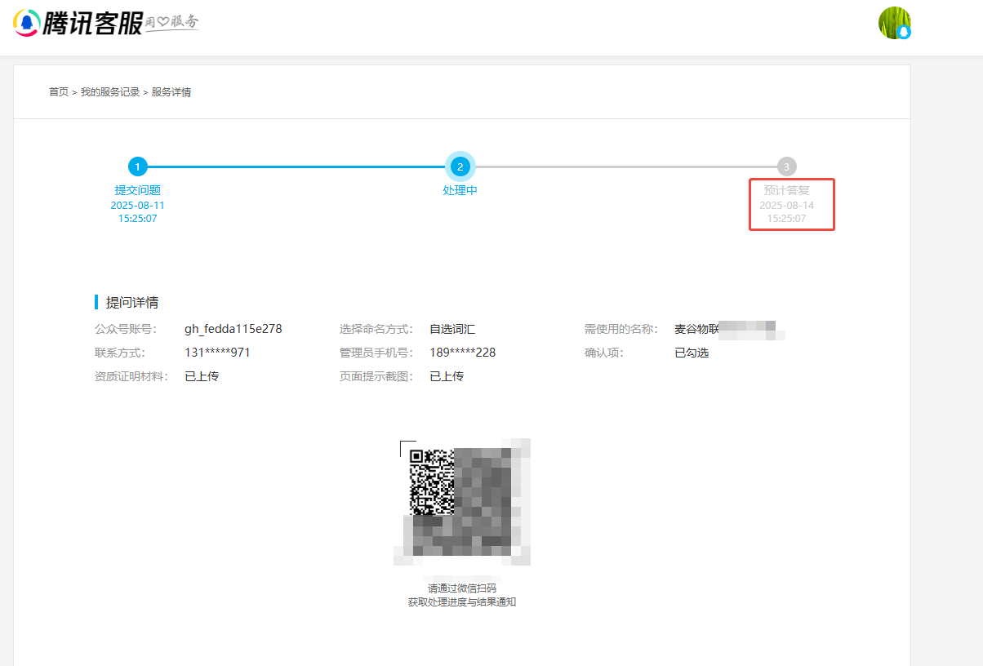This screenshot has height=666, width=983.
Task: Click the Tencent Customer Service penguin logo
Action: click(x=27, y=22)
